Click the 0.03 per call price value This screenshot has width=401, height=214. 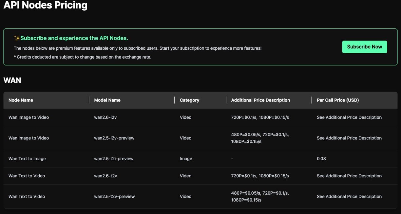tap(321, 159)
